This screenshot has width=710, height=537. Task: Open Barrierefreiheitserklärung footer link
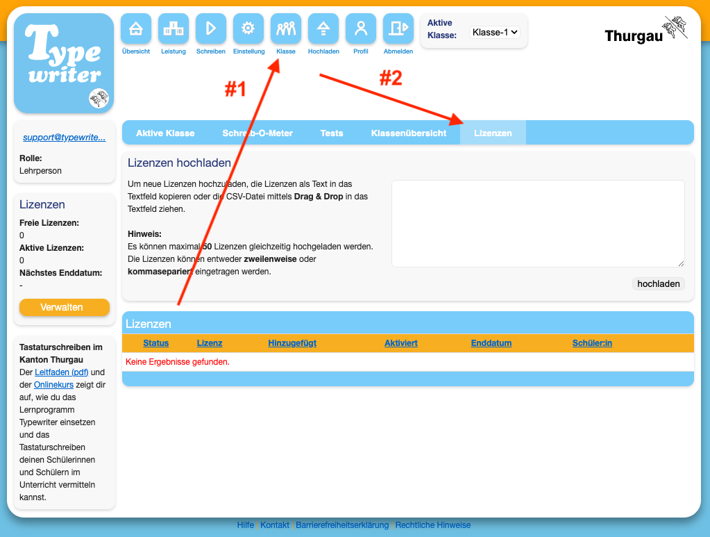coord(342,525)
